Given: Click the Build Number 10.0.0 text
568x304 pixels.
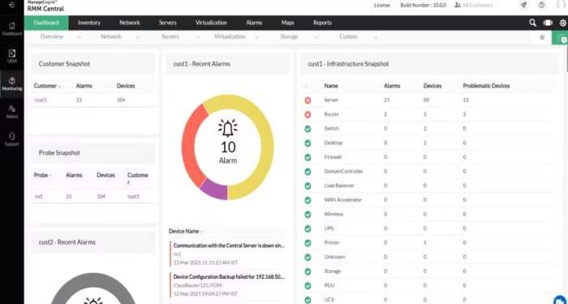Looking at the screenshot, I should 423,5.
